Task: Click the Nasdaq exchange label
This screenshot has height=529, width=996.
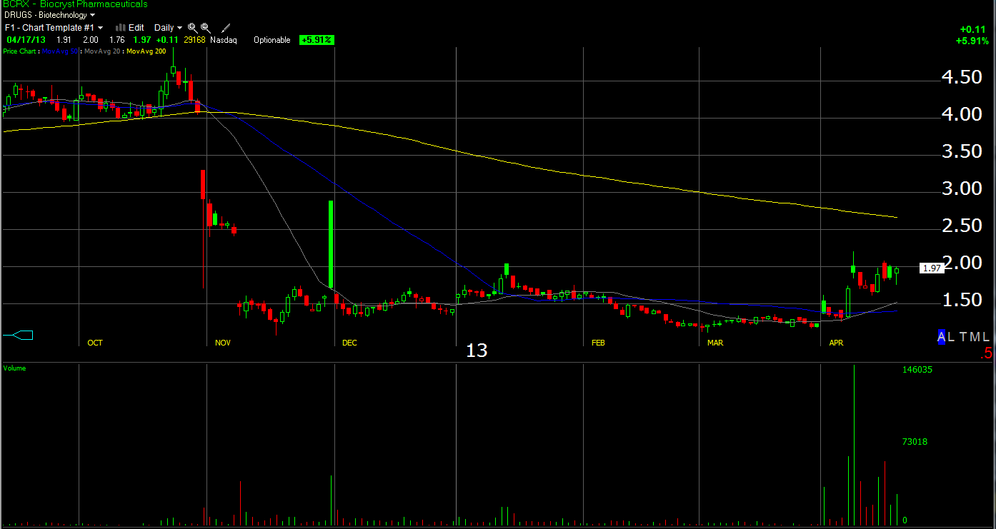Action: (x=222, y=40)
